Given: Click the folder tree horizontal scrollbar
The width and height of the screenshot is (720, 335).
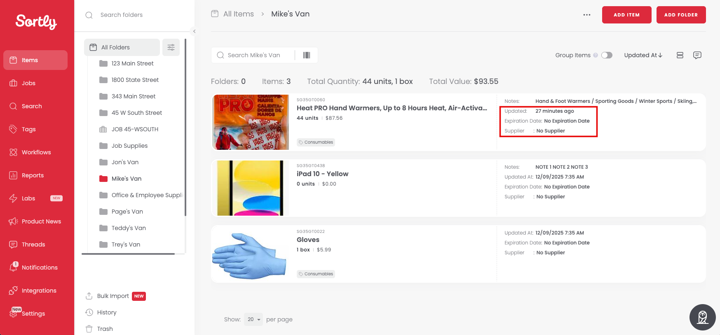Looking at the screenshot, I should [x=128, y=254].
